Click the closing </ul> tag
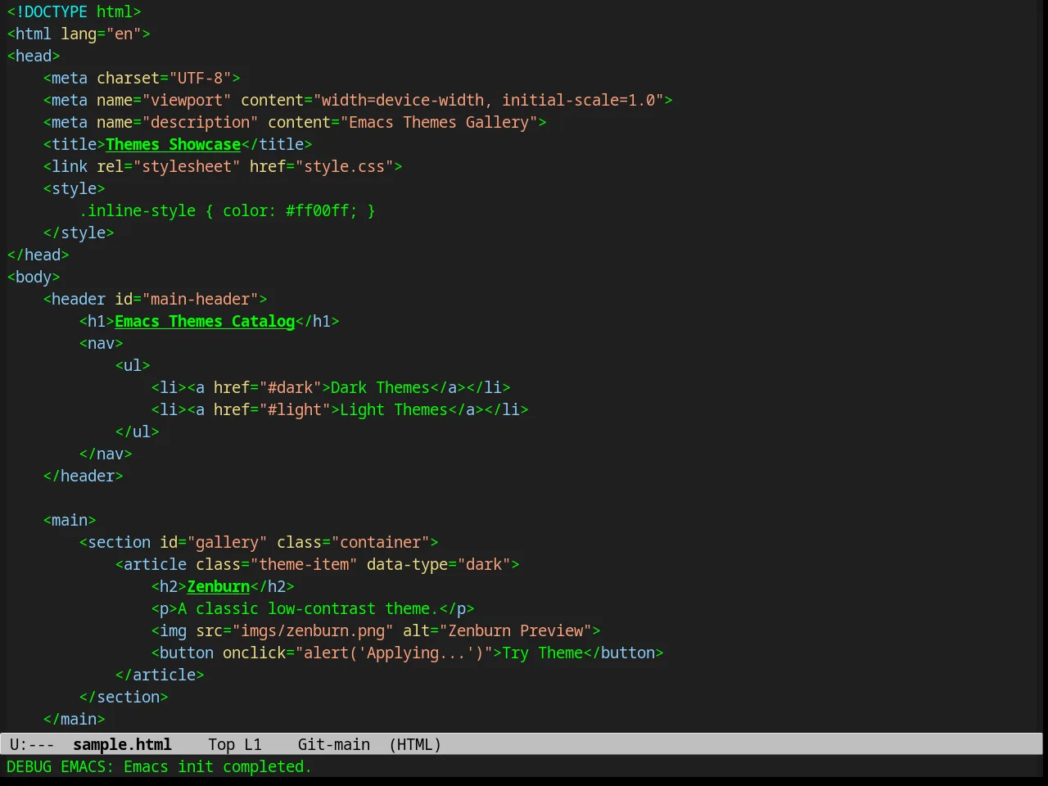 [138, 431]
